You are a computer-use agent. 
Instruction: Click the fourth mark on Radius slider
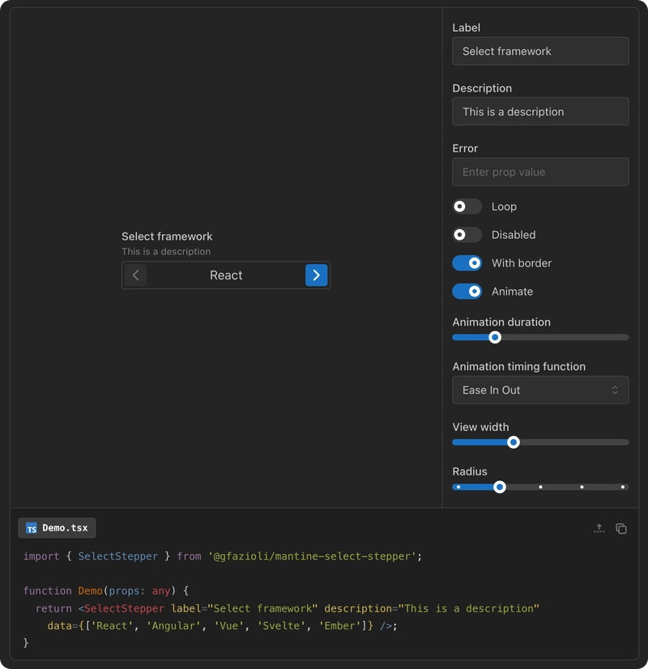point(582,487)
